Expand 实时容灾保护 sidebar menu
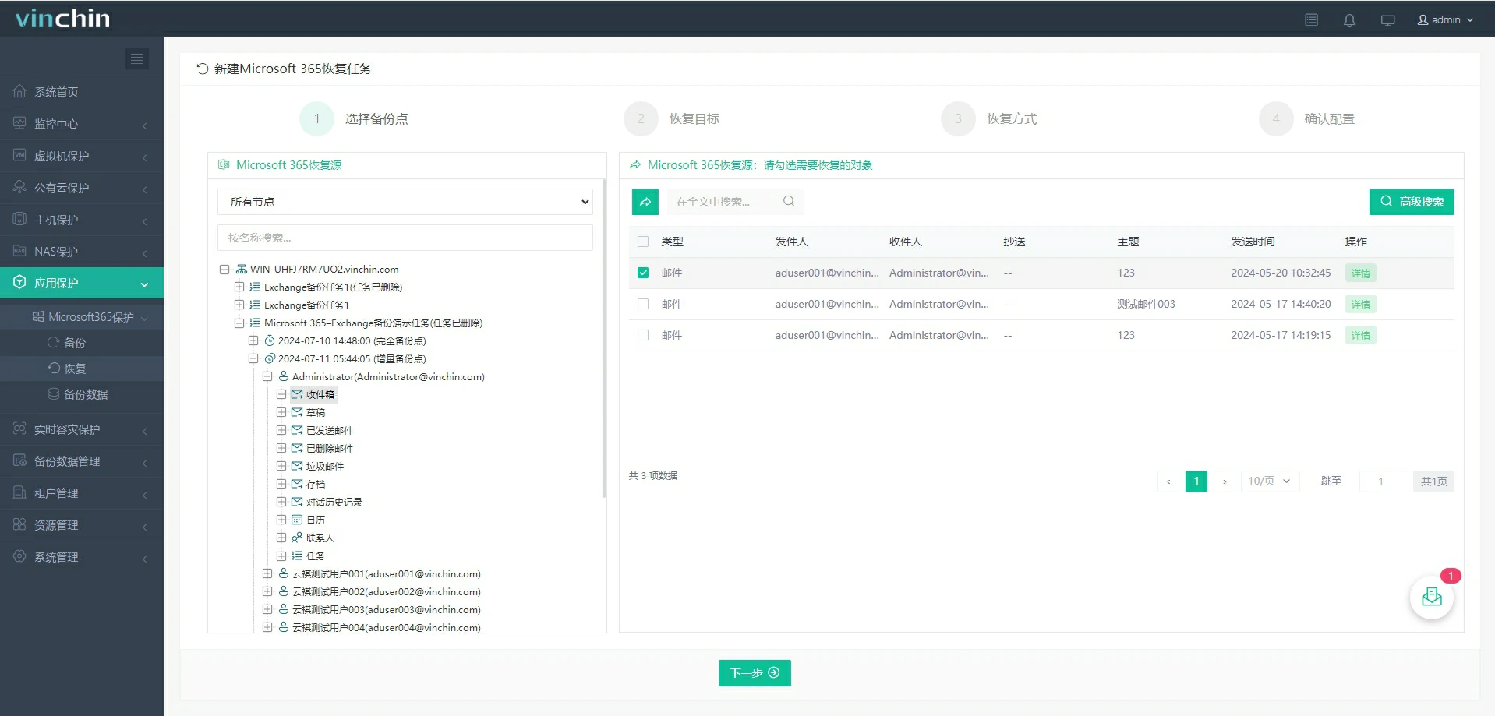This screenshot has height=716, width=1495. pyautogui.click(x=82, y=429)
